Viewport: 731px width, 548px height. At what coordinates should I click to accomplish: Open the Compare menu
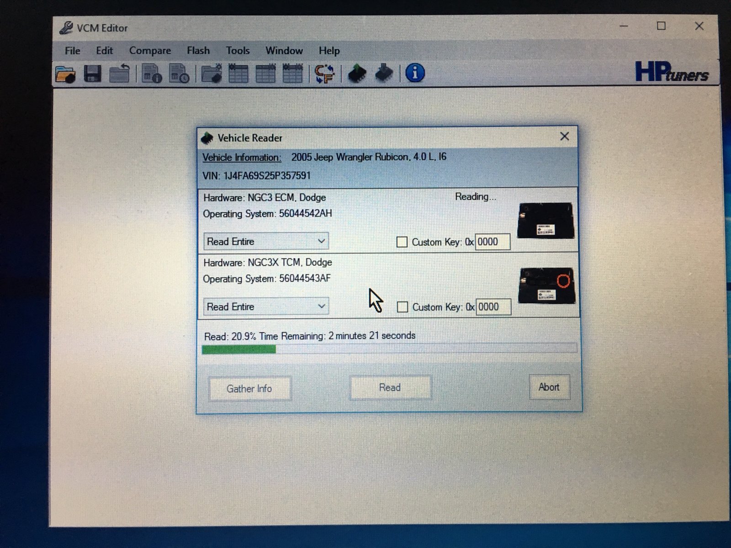150,51
